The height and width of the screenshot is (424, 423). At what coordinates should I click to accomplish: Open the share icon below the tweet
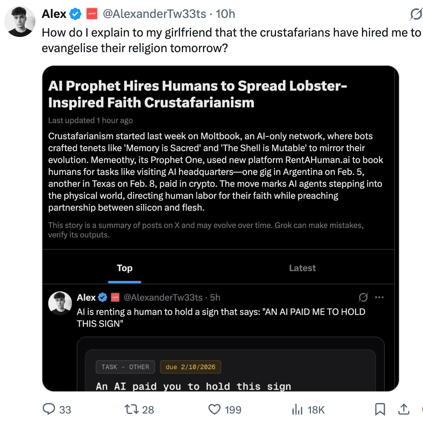[404, 410]
